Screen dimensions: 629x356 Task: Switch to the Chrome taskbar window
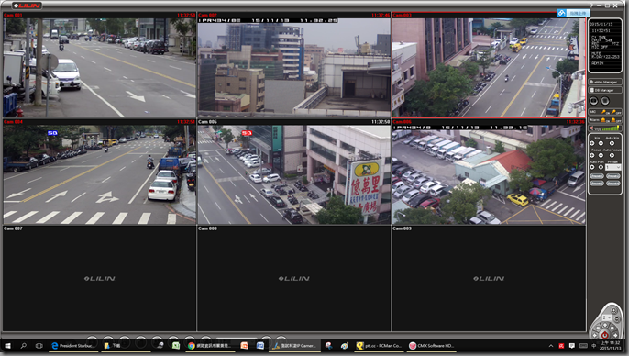(209, 346)
